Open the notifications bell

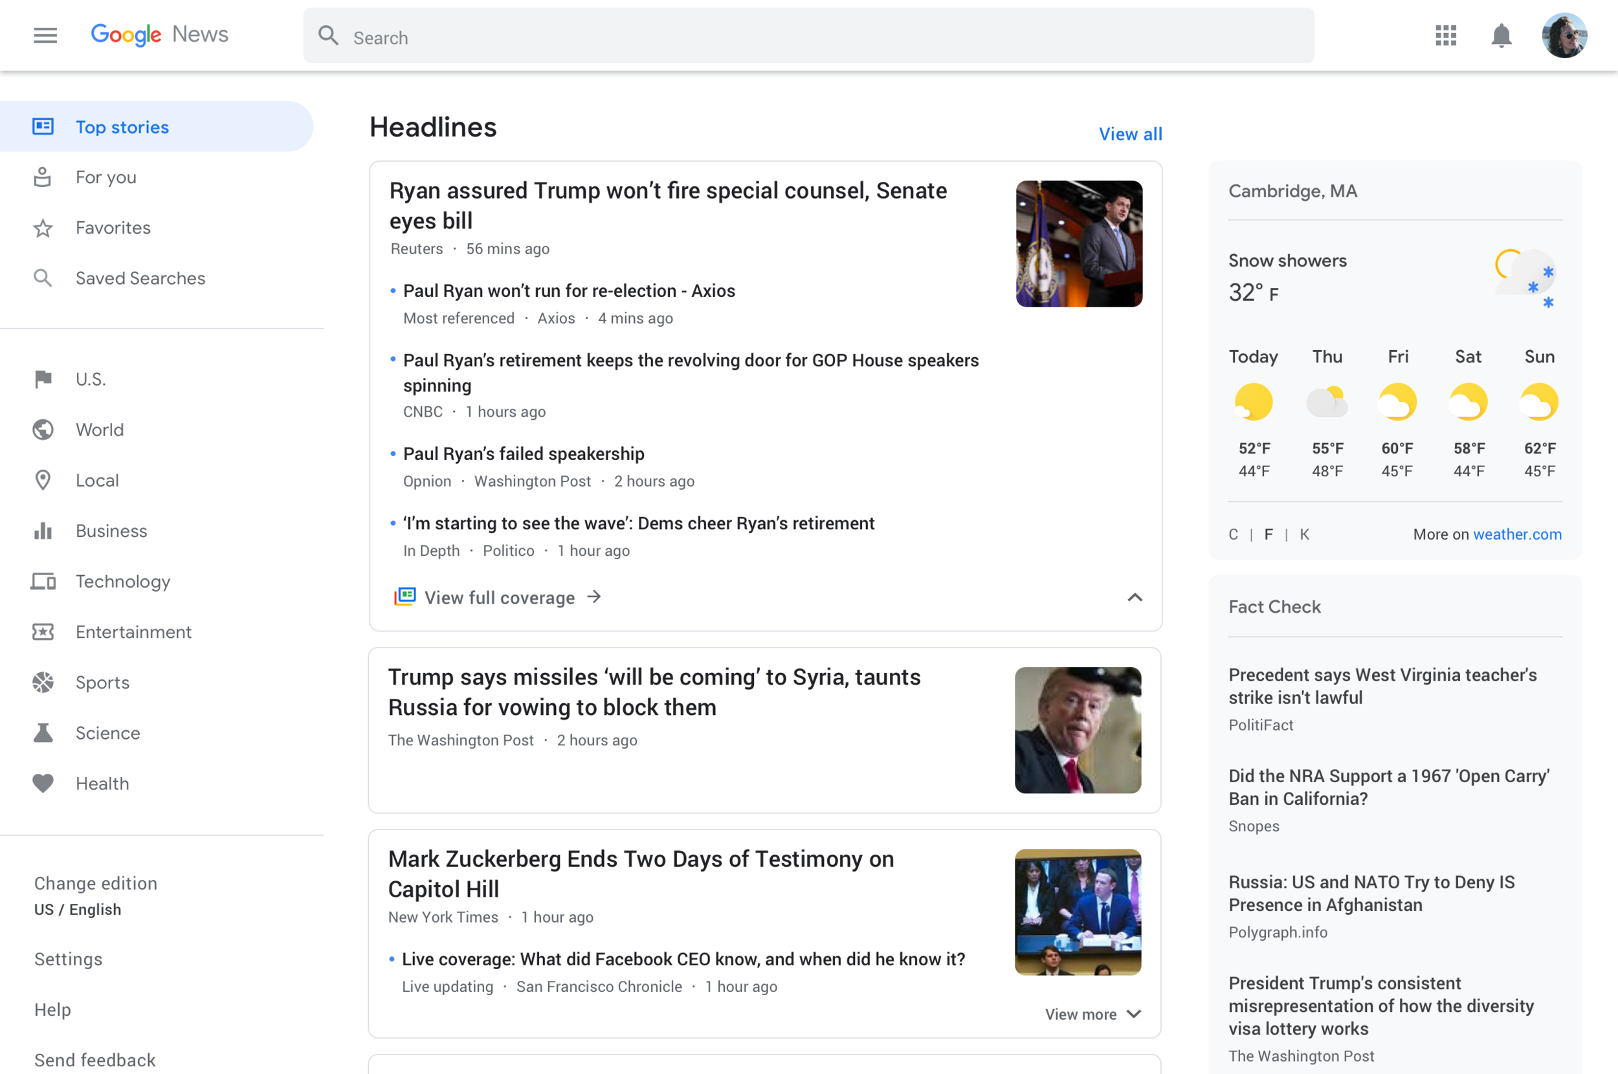1501,36
